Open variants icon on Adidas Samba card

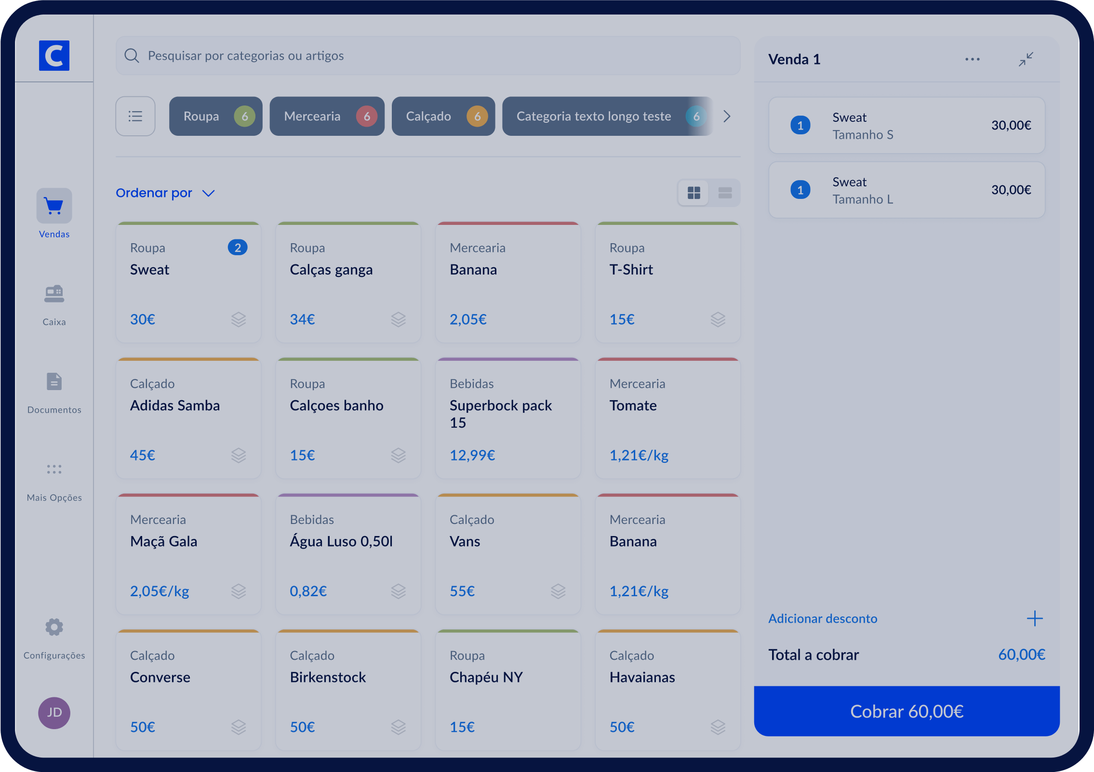(239, 455)
